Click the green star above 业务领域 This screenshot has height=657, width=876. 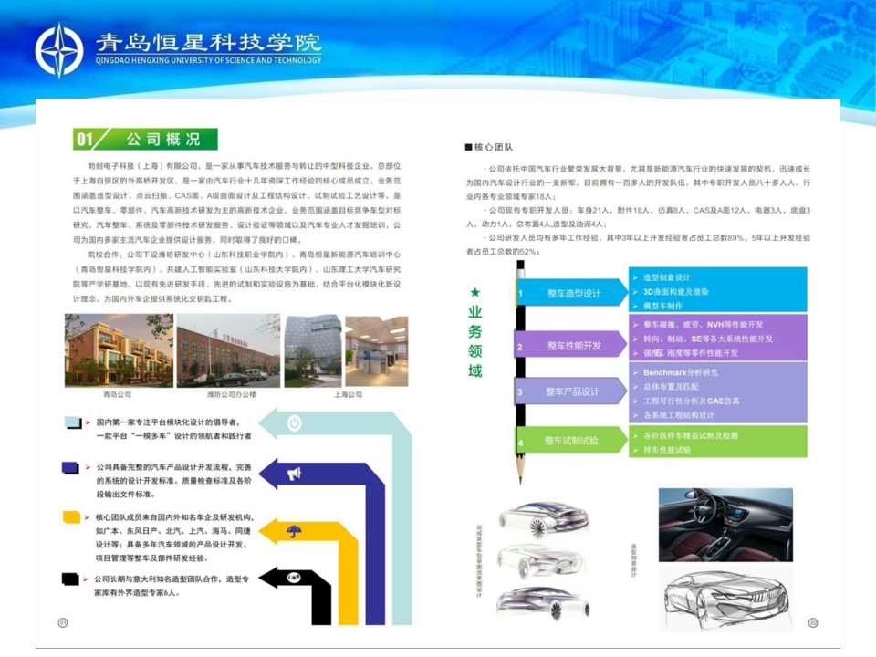[x=474, y=293]
